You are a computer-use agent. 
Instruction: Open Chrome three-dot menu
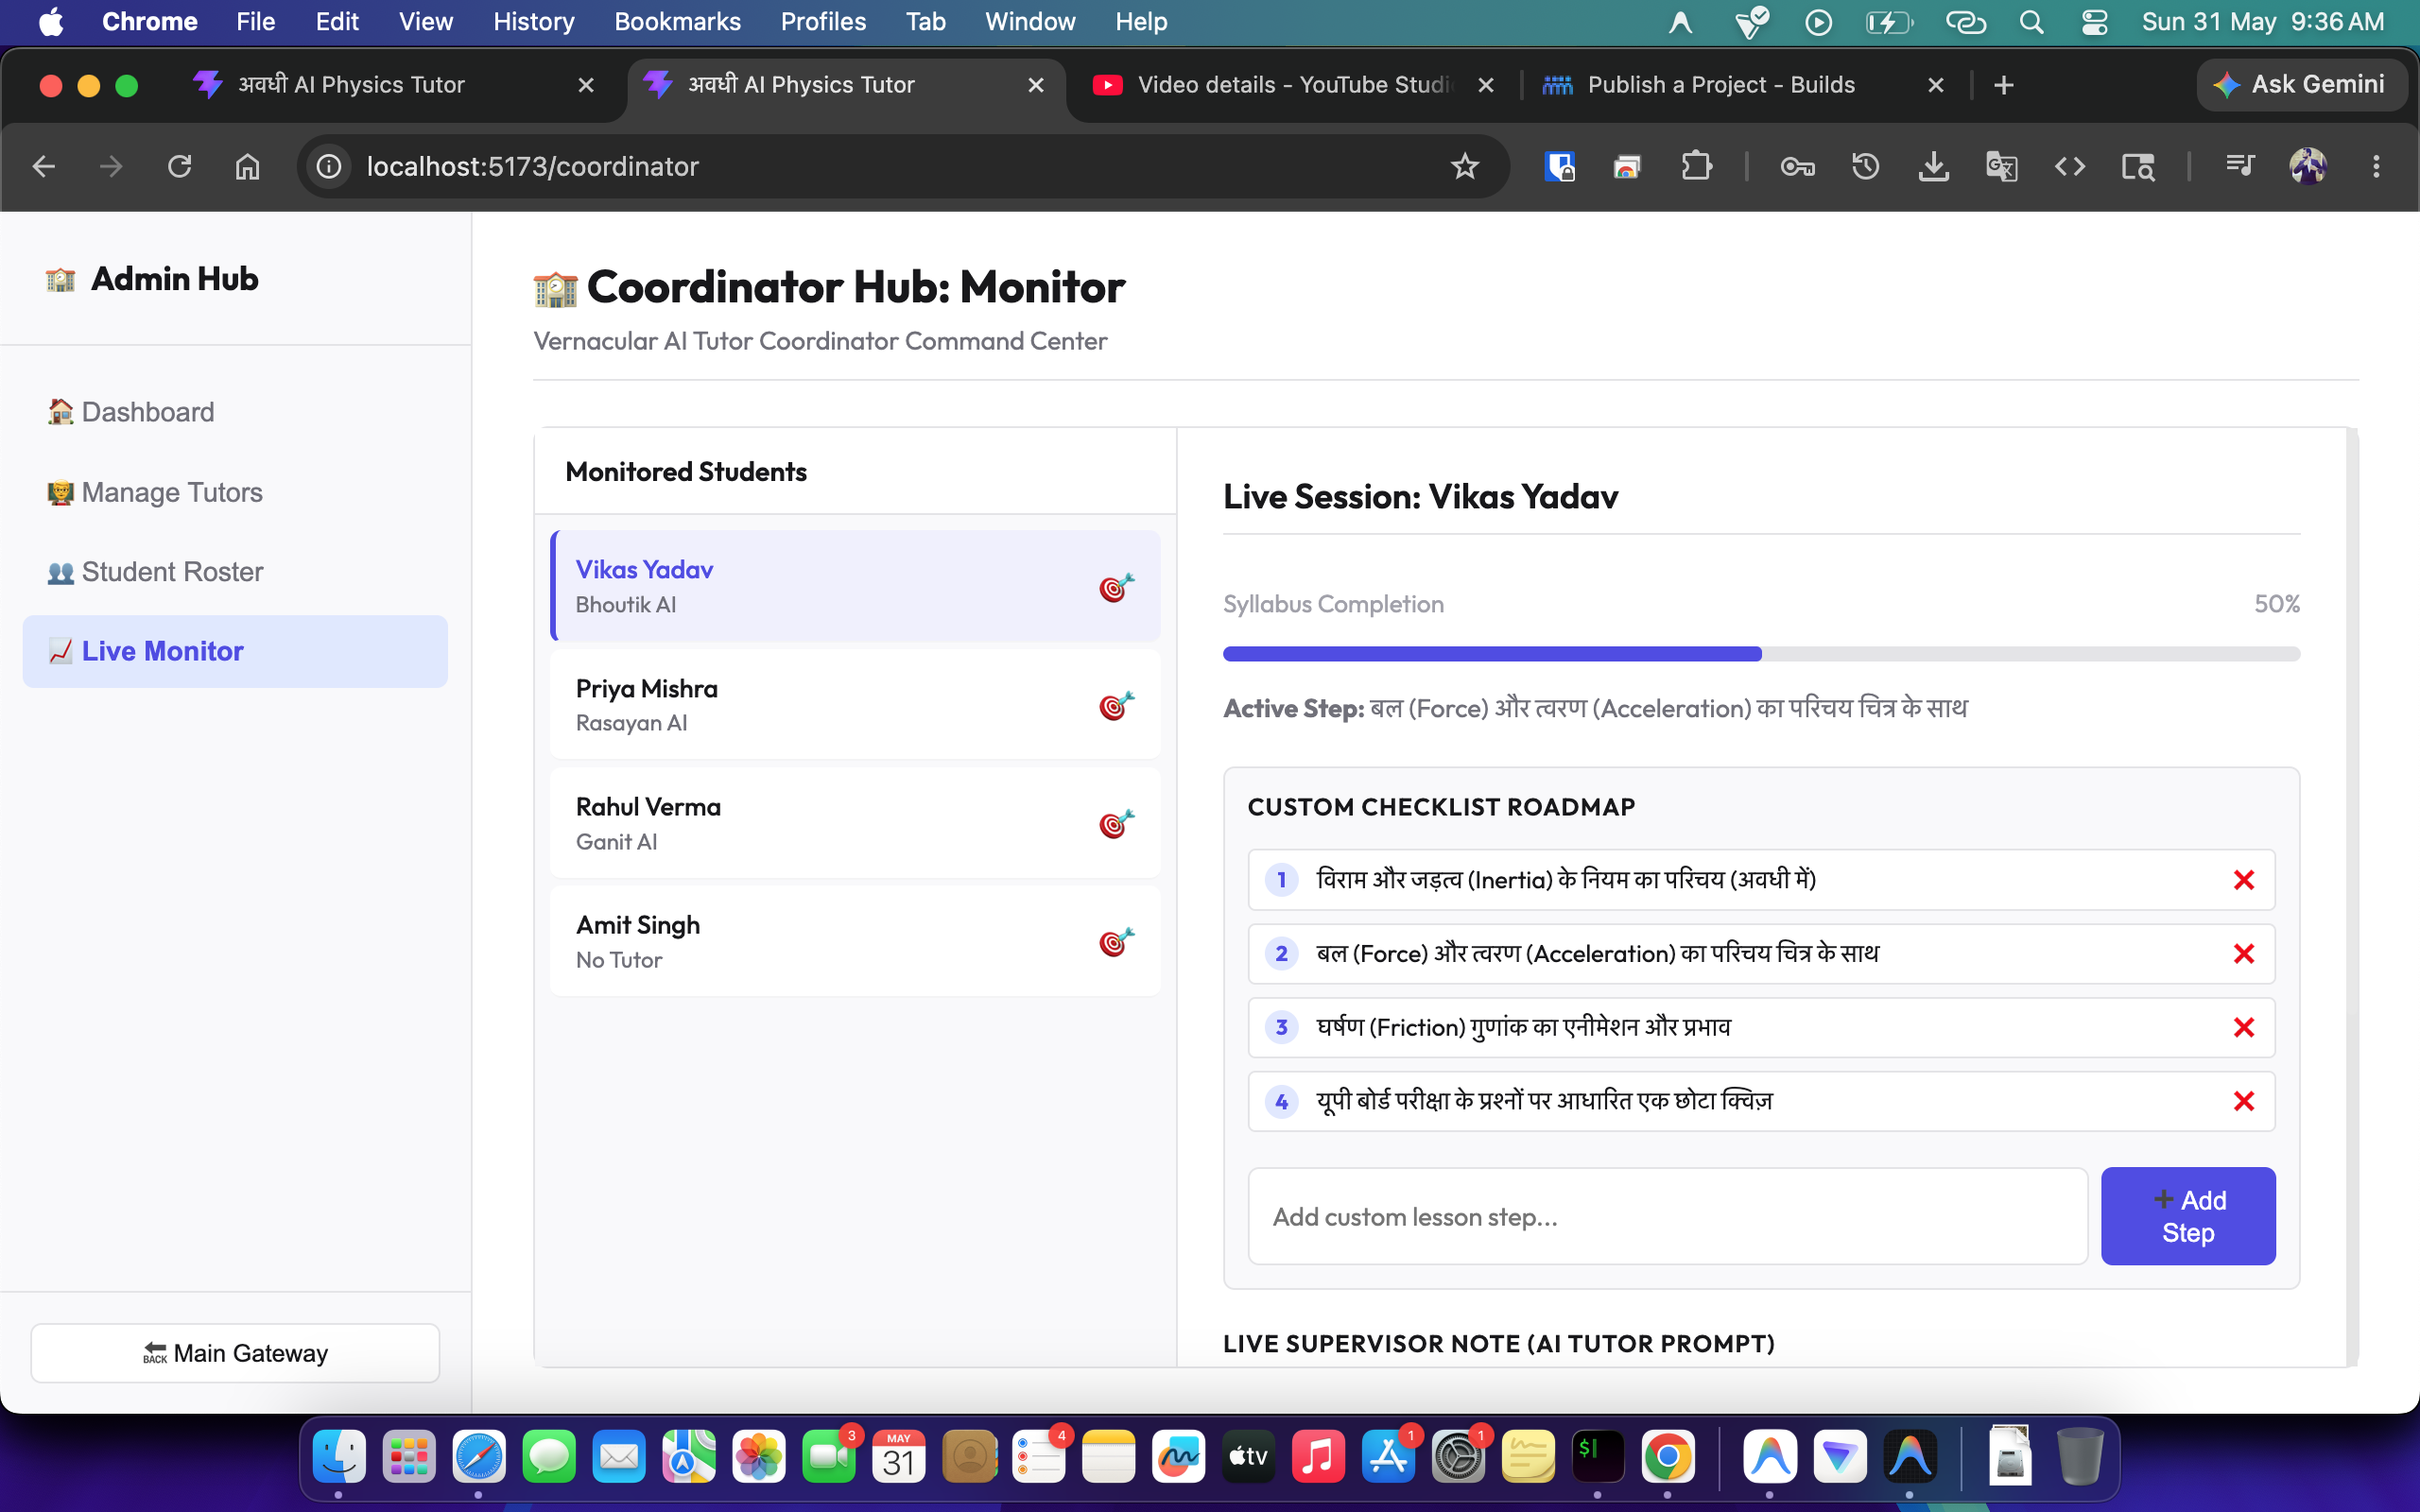coord(2376,166)
